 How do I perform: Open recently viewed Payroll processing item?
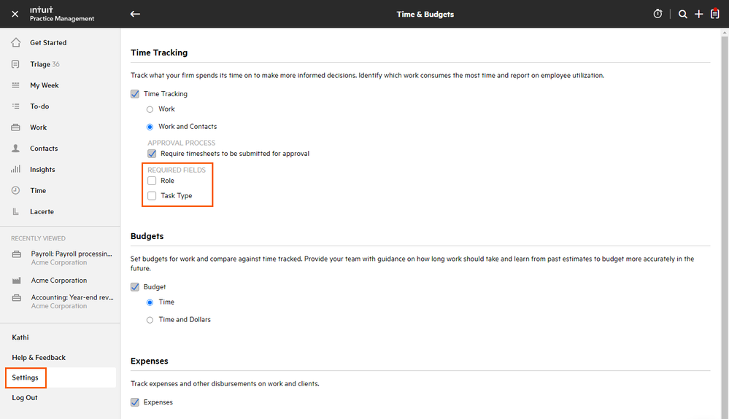pyautogui.click(x=71, y=254)
